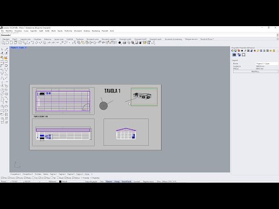The image size is (279, 209).
Task: Click the black Default layer color swatch
Action: (60, 182)
